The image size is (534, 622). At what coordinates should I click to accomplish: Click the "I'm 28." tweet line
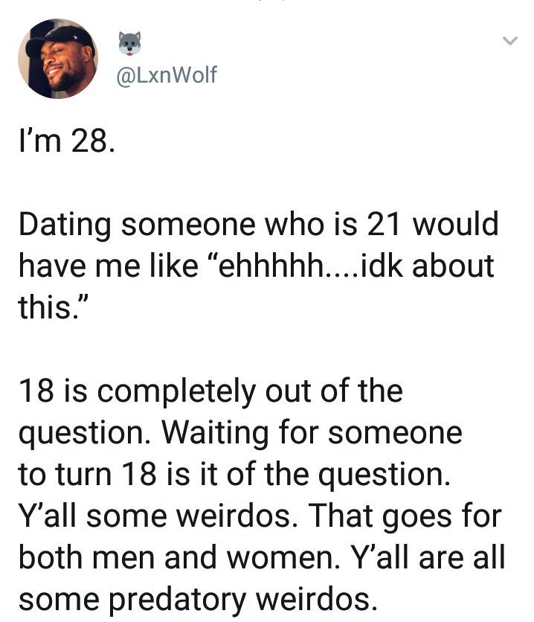[66, 141]
